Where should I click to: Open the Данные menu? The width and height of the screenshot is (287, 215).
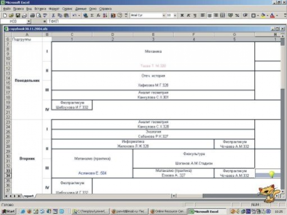pos(81,9)
